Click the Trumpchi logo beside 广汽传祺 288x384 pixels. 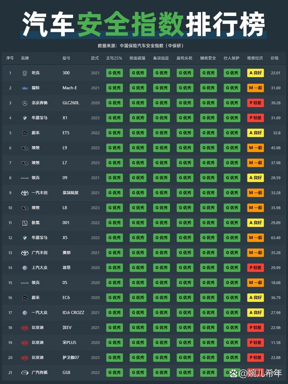25,373
